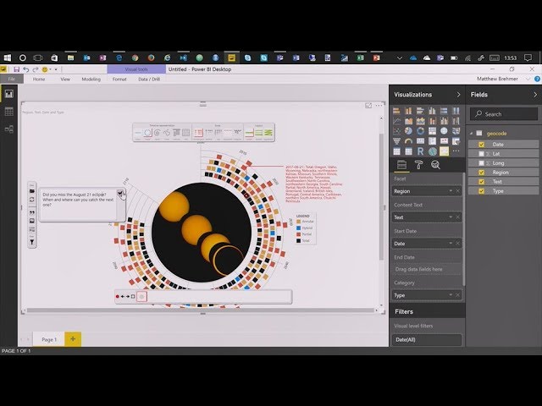Click the undo arrow in title bar

26,69
